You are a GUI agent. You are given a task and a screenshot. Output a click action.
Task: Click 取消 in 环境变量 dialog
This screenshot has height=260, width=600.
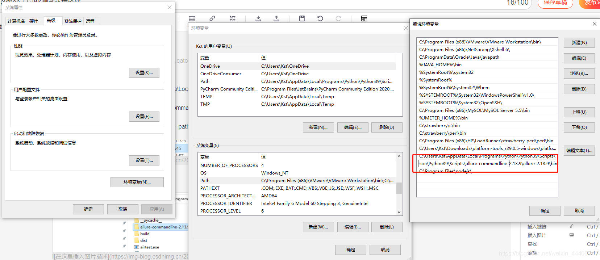click(x=385, y=250)
